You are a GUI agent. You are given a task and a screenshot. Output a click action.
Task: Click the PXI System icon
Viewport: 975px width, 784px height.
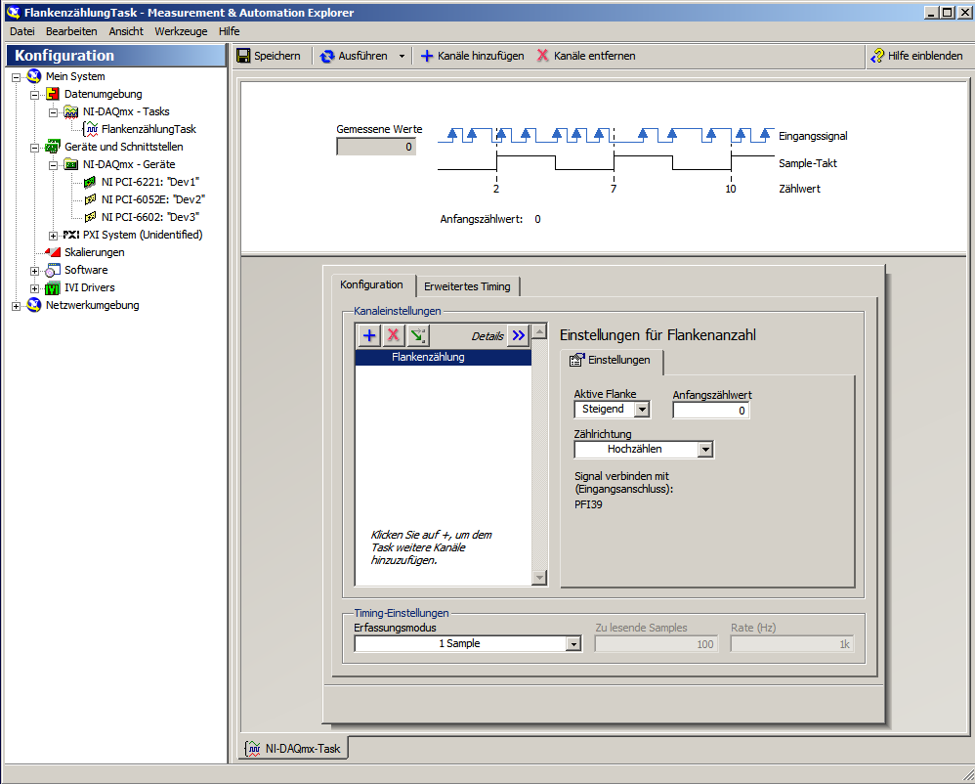(71, 235)
